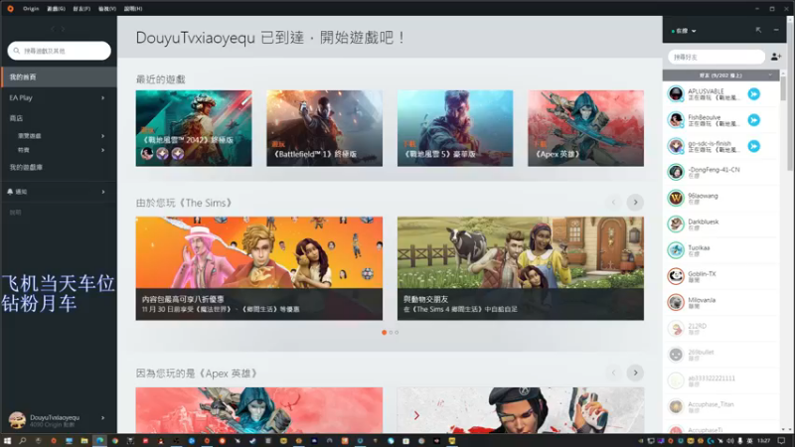Click the friends list scrollbar thumb
The height and width of the screenshot is (447, 795).
pyautogui.click(x=783, y=88)
